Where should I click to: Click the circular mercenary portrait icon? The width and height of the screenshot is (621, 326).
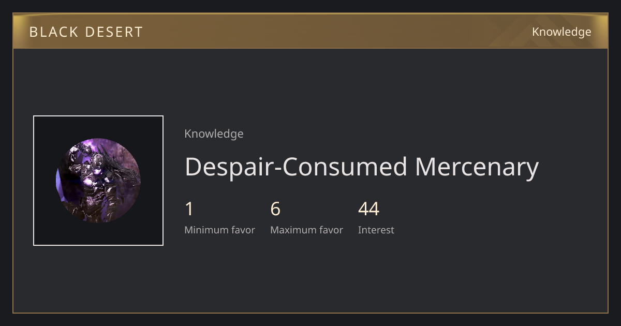click(x=98, y=181)
